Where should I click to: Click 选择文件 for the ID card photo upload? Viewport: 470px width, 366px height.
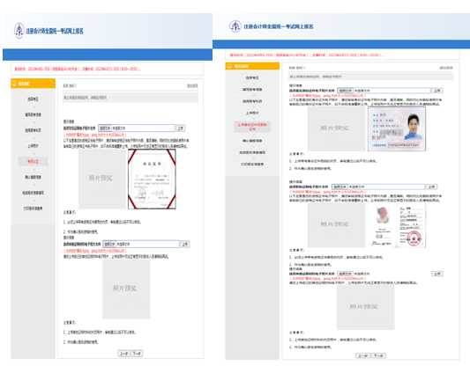[x=345, y=91]
